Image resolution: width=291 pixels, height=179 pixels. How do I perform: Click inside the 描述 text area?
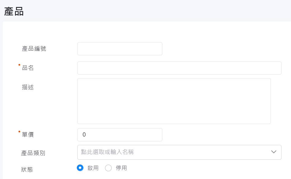click(174, 101)
